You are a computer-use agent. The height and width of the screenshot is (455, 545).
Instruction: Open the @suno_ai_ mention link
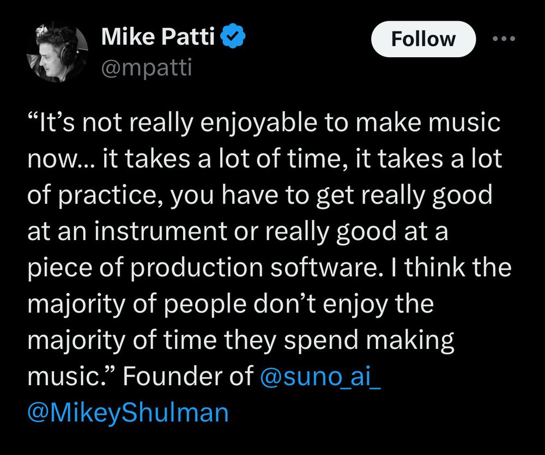point(320,376)
